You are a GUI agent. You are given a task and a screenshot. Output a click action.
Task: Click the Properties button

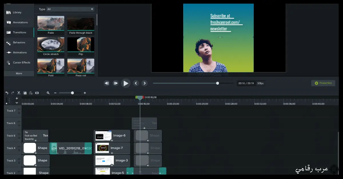(323, 83)
